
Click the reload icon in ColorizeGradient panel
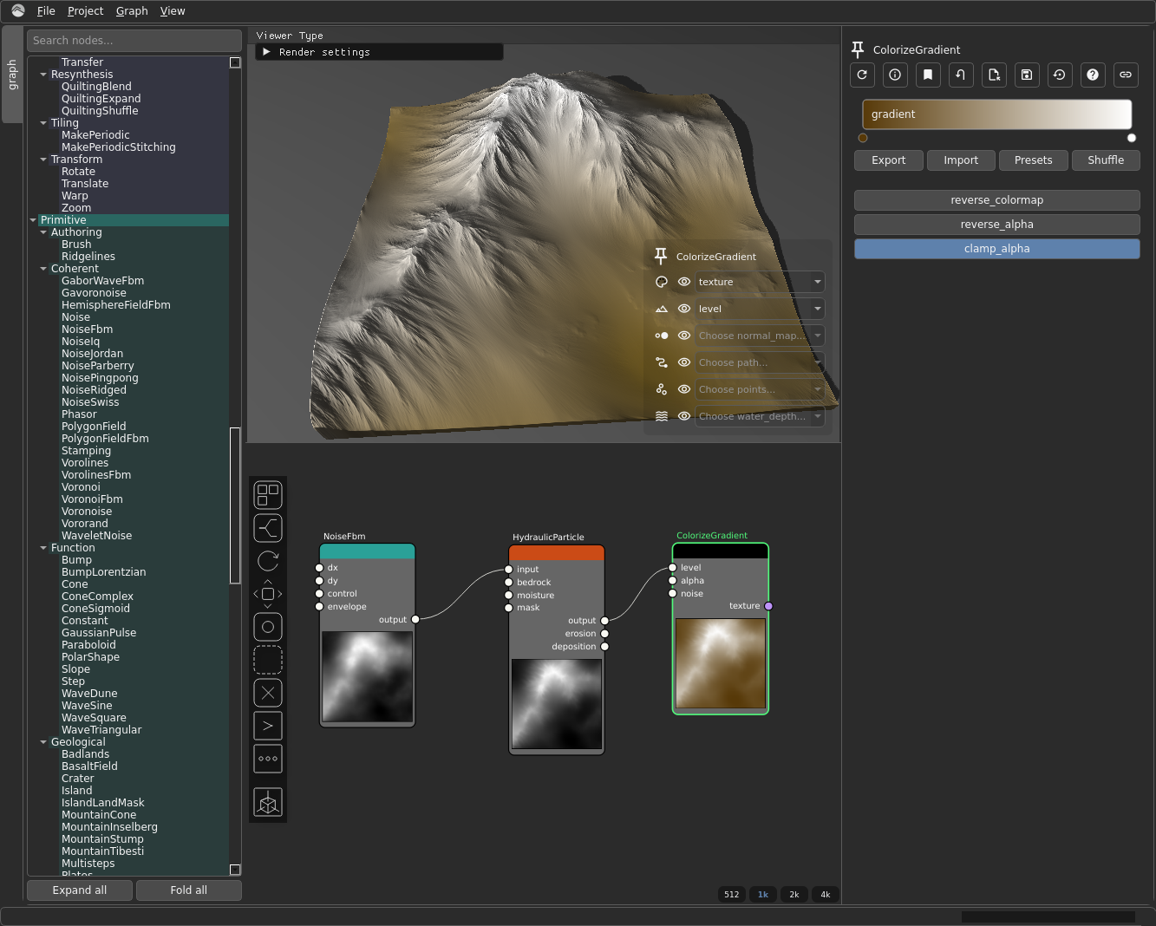[x=862, y=75]
